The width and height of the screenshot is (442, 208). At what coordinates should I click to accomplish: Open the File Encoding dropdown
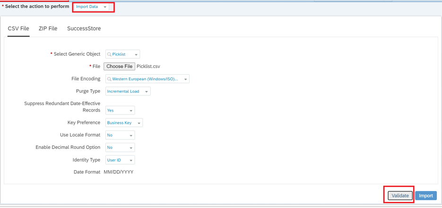pyautogui.click(x=147, y=79)
